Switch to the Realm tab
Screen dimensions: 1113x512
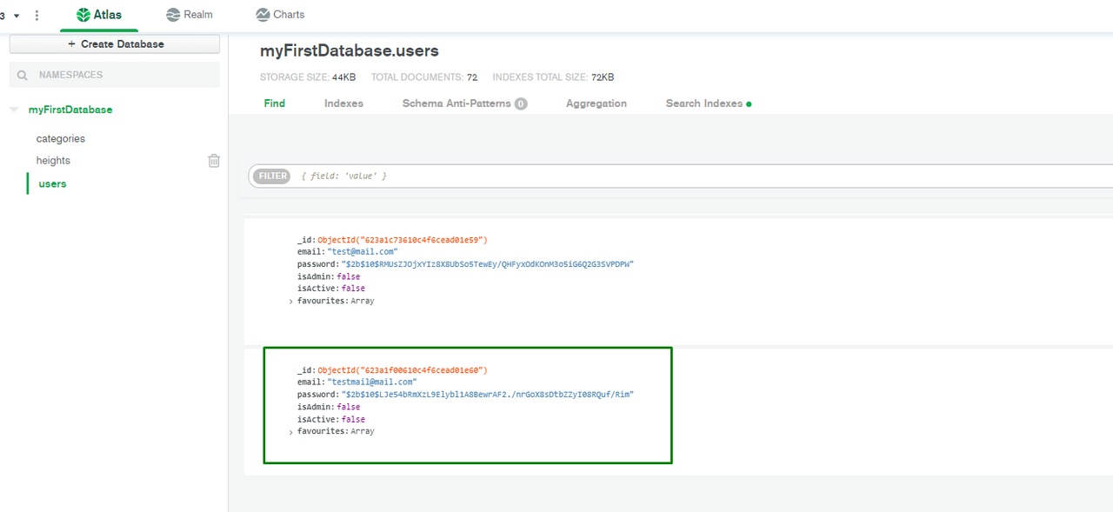click(189, 15)
